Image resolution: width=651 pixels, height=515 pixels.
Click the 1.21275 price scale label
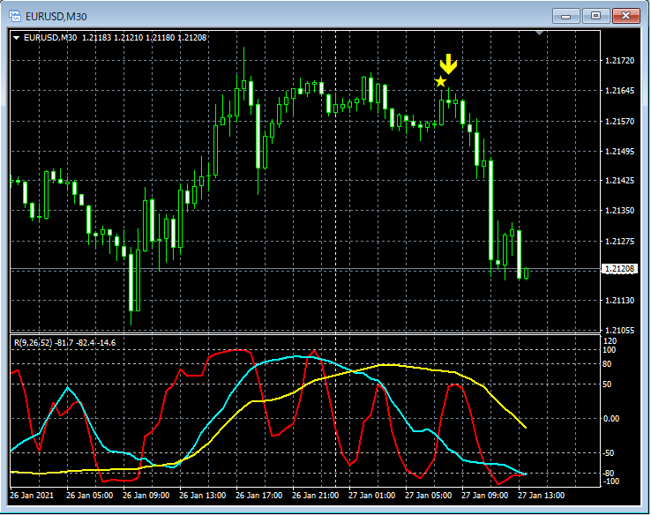620,241
